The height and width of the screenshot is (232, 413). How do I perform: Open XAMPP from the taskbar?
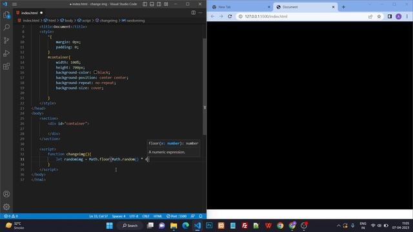pos(221,226)
